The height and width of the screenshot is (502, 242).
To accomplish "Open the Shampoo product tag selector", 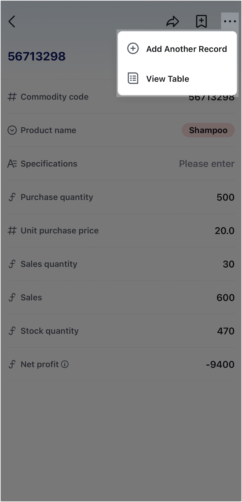I will tap(208, 130).
